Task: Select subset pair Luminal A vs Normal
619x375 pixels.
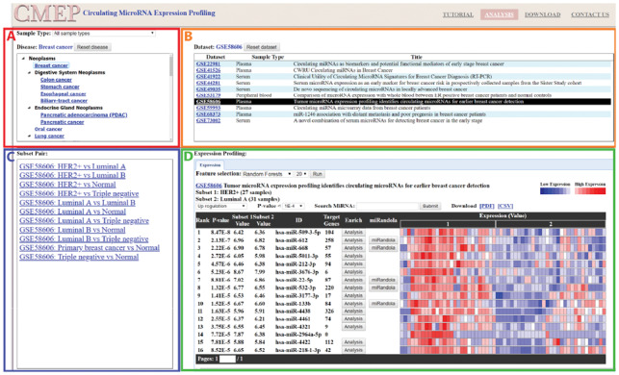Action: tap(72, 212)
